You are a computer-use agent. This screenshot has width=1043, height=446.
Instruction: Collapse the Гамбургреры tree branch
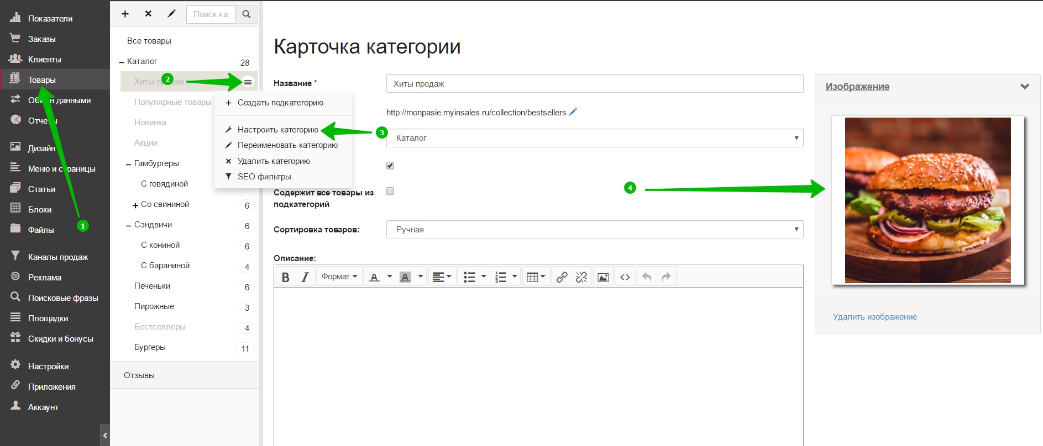coord(129,164)
